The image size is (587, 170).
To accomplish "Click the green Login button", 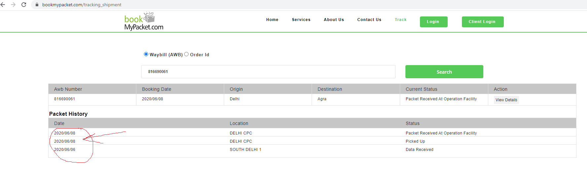I will [x=433, y=22].
